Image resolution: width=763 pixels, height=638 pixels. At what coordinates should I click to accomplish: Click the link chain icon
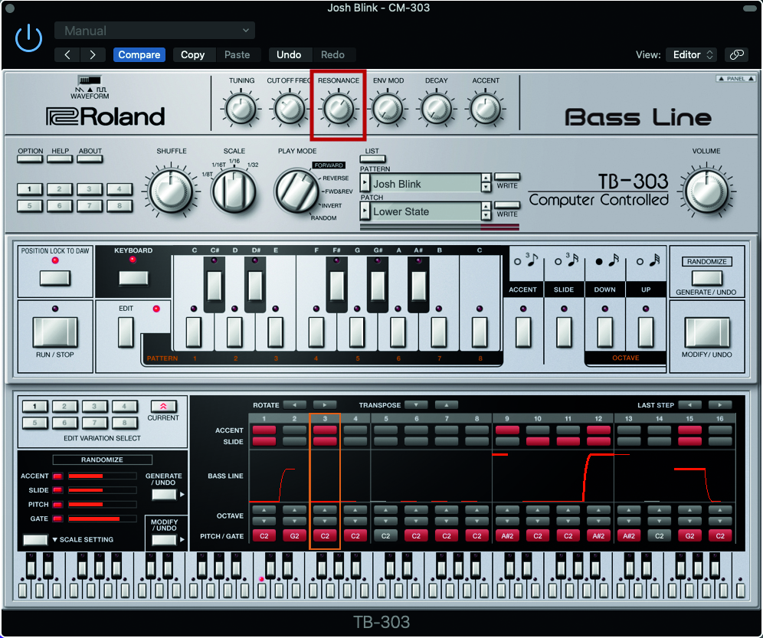[736, 54]
